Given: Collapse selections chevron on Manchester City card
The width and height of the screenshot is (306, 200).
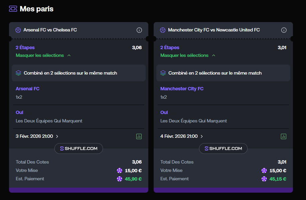Looking at the screenshot, I should click(x=214, y=56).
